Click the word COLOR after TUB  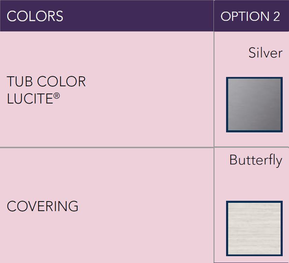click(61, 81)
